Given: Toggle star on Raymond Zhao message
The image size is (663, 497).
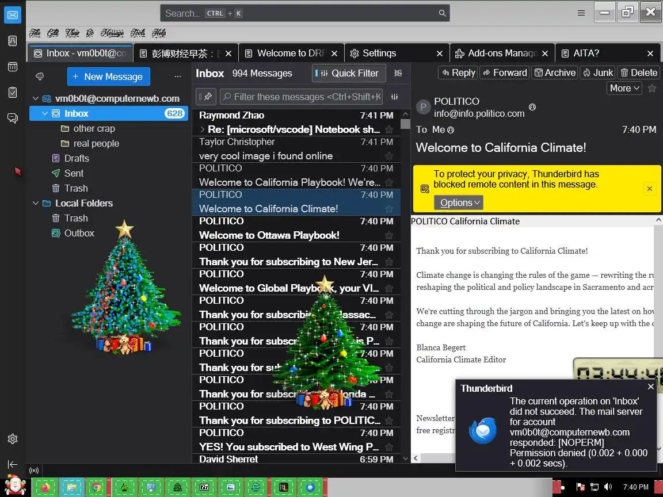Looking at the screenshot, I should tap(389, 129).
